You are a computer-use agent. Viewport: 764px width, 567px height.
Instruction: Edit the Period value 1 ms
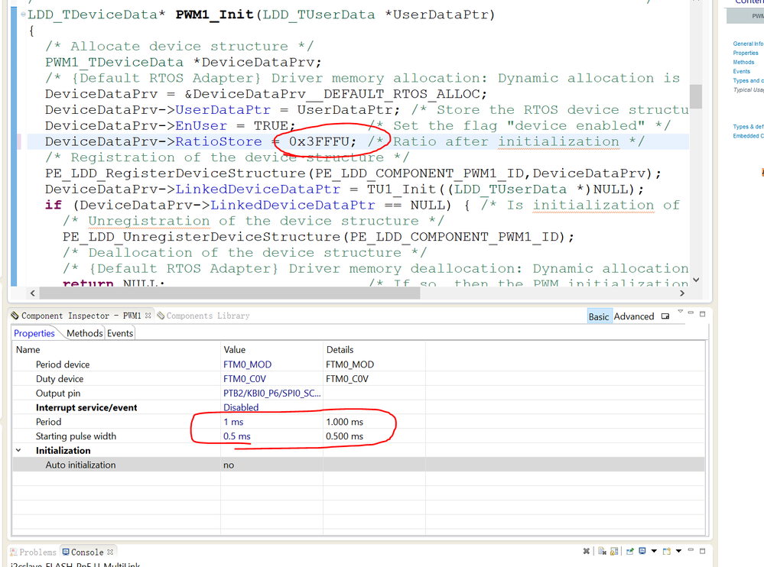pyautogui.click(x=233, y=422)
